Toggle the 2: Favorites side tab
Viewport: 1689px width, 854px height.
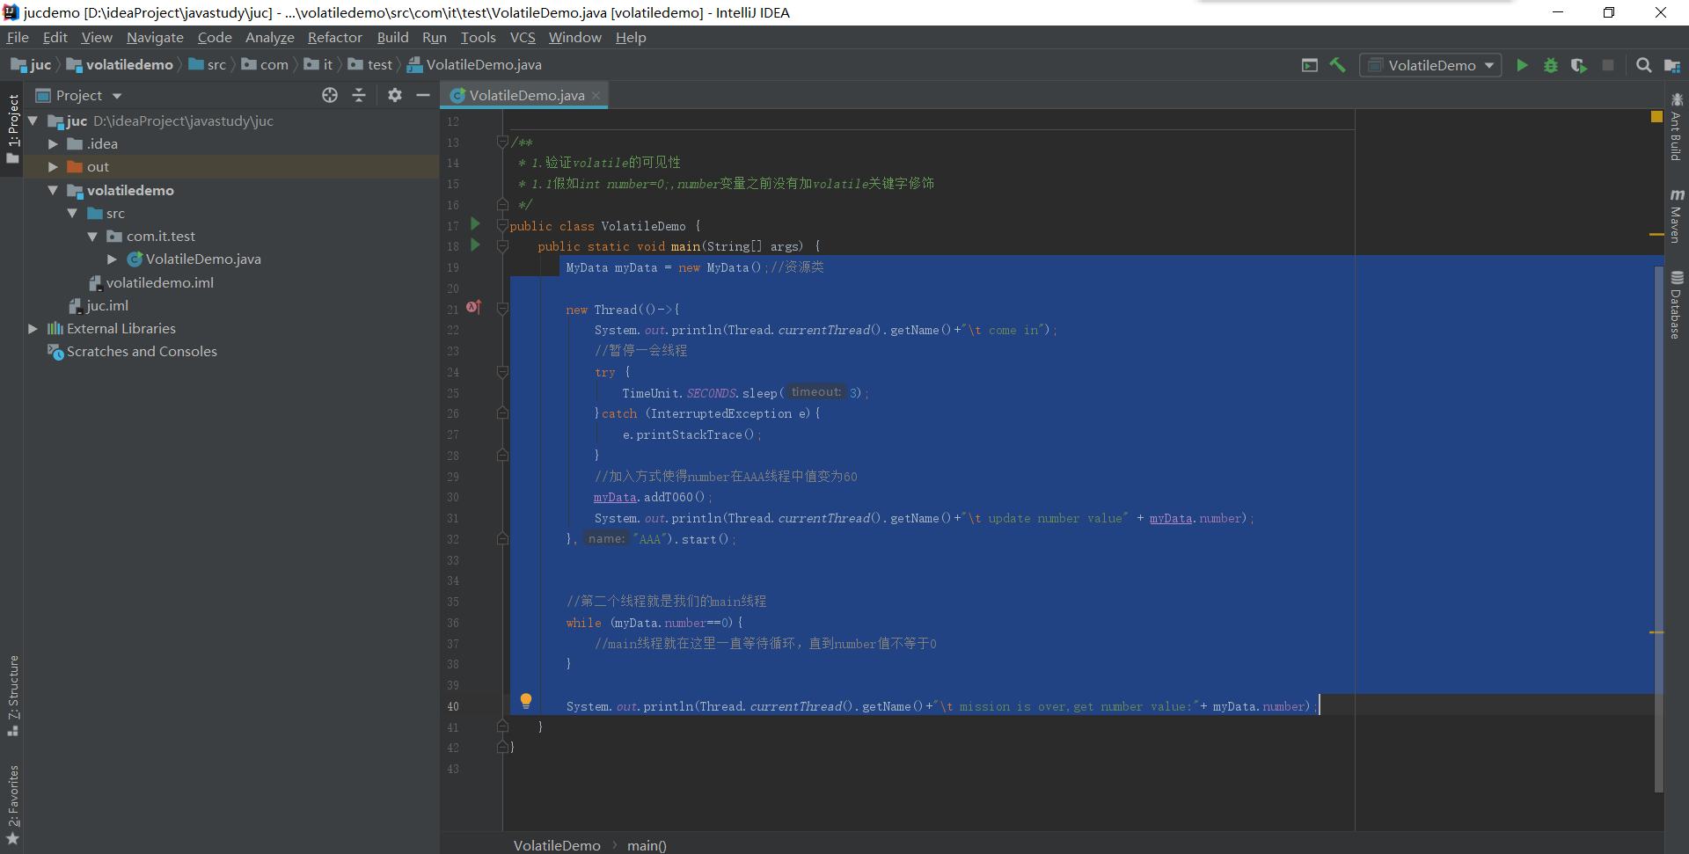point(12,805)
